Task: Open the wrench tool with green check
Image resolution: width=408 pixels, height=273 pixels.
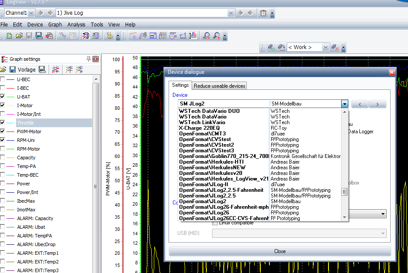Action: click(63, 36)
